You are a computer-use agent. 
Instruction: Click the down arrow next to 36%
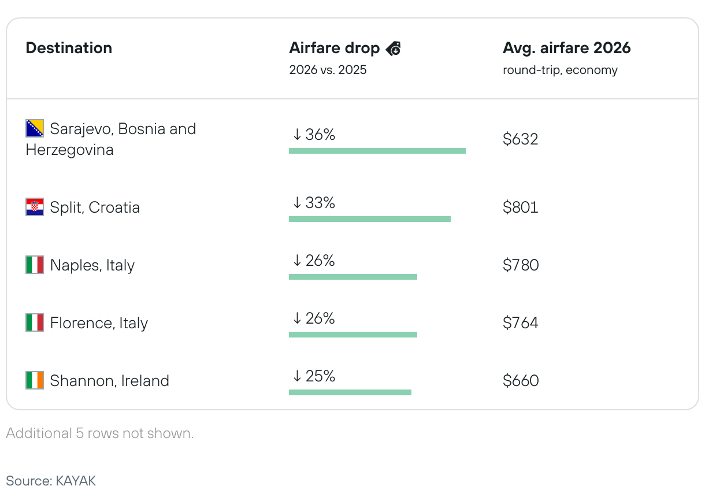click(x=297, y=135)
